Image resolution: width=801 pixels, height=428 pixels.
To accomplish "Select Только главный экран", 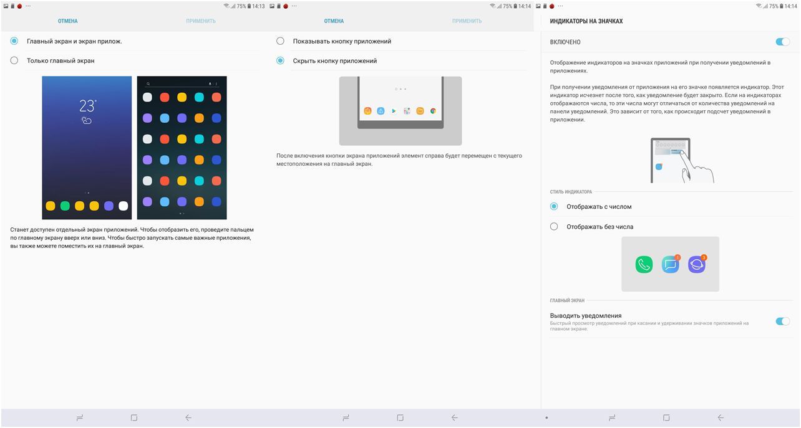I will pyautogui.click(x=14, y=60).
